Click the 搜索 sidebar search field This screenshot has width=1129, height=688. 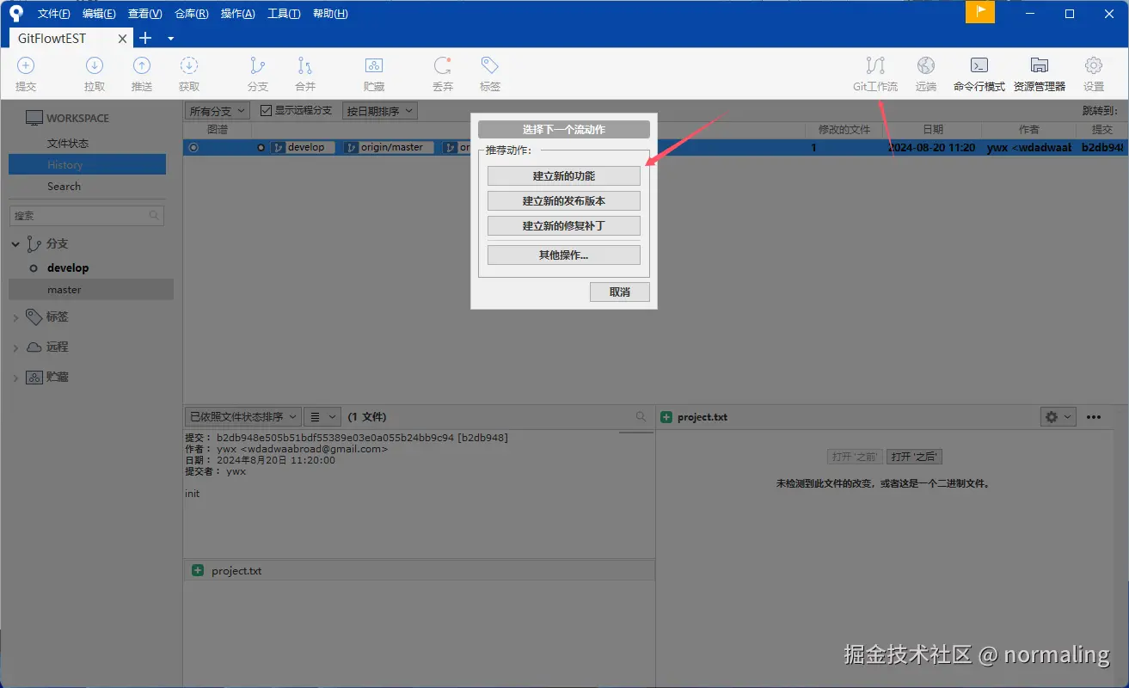(x=87, y=216)
